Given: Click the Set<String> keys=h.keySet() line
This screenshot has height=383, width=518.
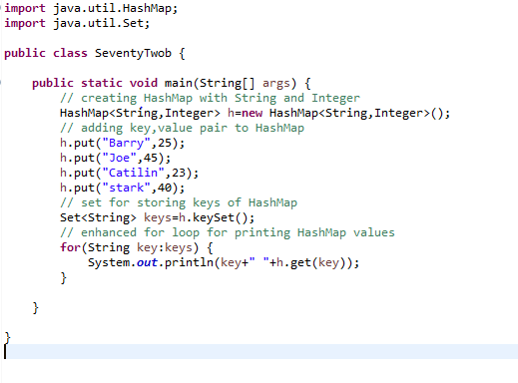Looking at the screenshot, I should tap(157, 217).
